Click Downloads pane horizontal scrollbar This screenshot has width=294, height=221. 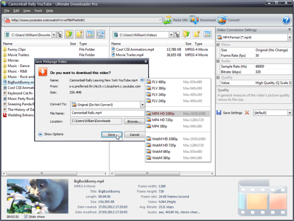point(42,173)
